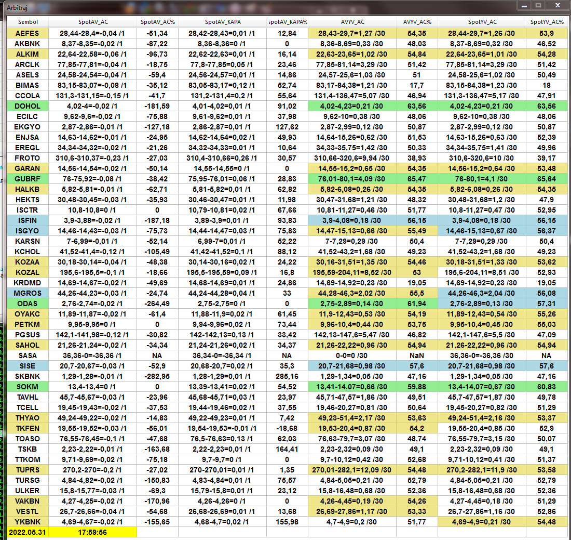Click the EKGYO symbol cell

point(28,127)
